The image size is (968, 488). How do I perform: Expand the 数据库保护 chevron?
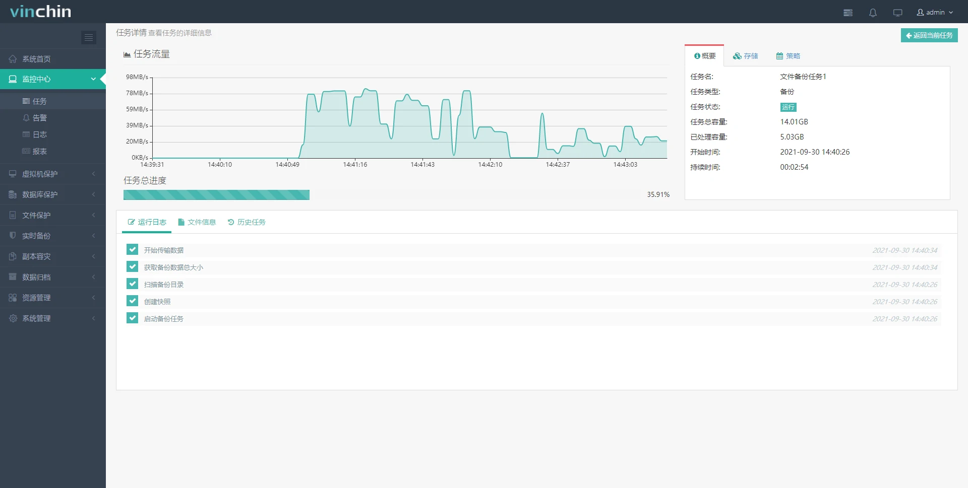pos(93,194)
